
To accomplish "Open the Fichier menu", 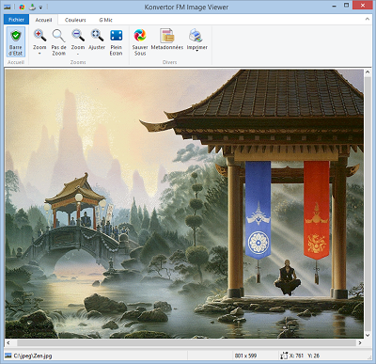I will tap(16, 20).
